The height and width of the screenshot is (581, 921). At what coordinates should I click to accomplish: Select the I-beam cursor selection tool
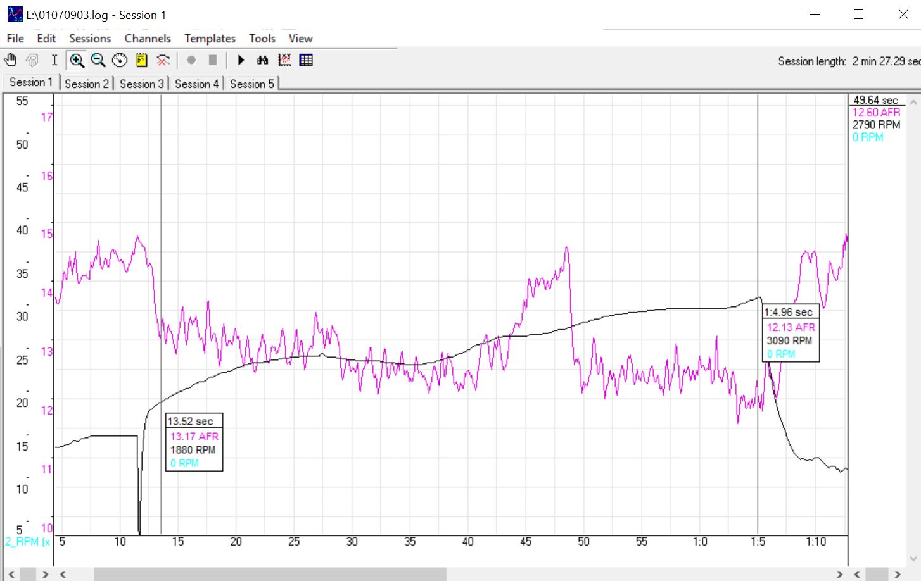click(54, 60)
